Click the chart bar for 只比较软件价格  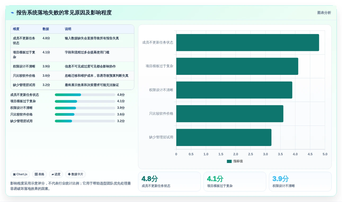[230, 114]
